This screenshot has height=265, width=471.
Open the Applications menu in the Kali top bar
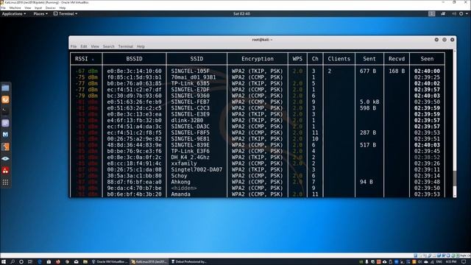tap(14, 14)
